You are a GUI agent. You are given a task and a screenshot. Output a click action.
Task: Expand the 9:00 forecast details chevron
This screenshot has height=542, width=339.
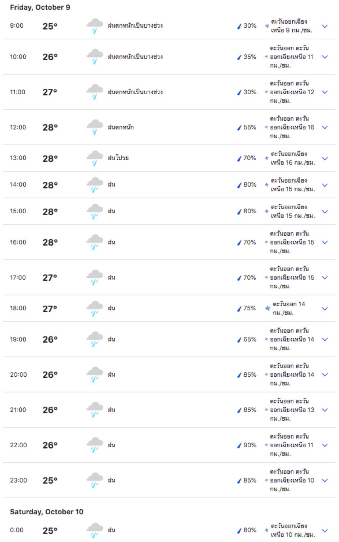325,26
